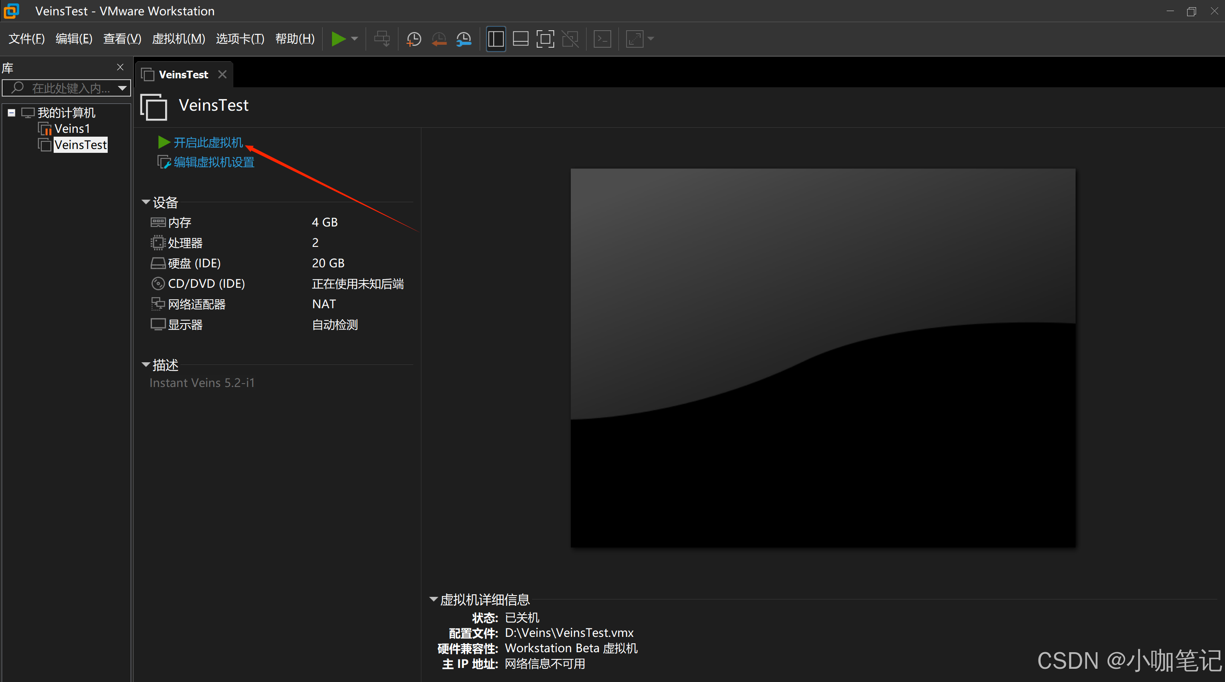Enter full screen mode icon
This screenshot has width=1225, height=682.
pyautogui.click(x=545, y=39)
